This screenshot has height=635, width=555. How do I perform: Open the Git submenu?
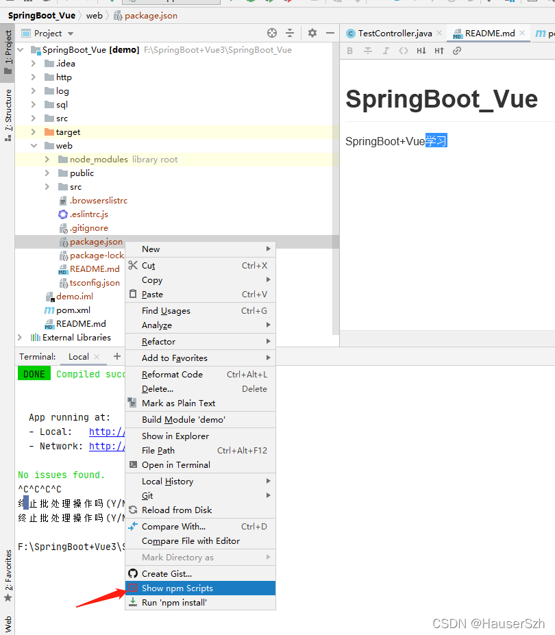click(201, 496)
